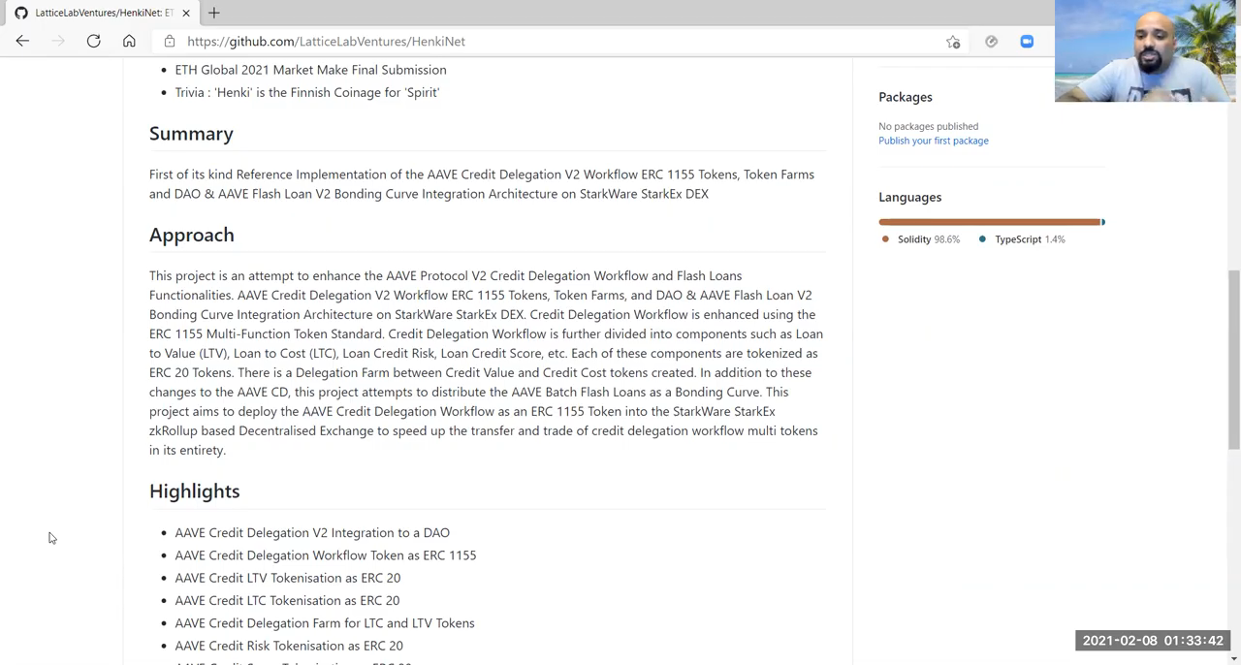This screenshot has width=1241, height=665.
Task: Select 'AAVE Credit LTC Tokenisation as ERC 20'
Action: coord(287,600)
